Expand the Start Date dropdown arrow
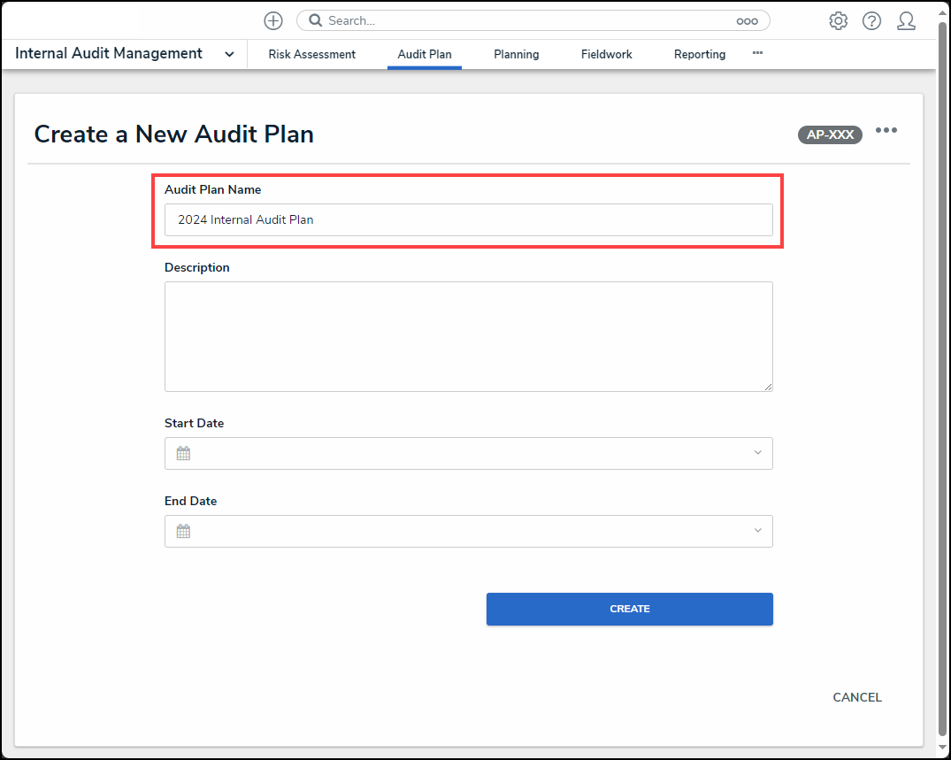Viewport: 951px width, 760px height. 757,453
